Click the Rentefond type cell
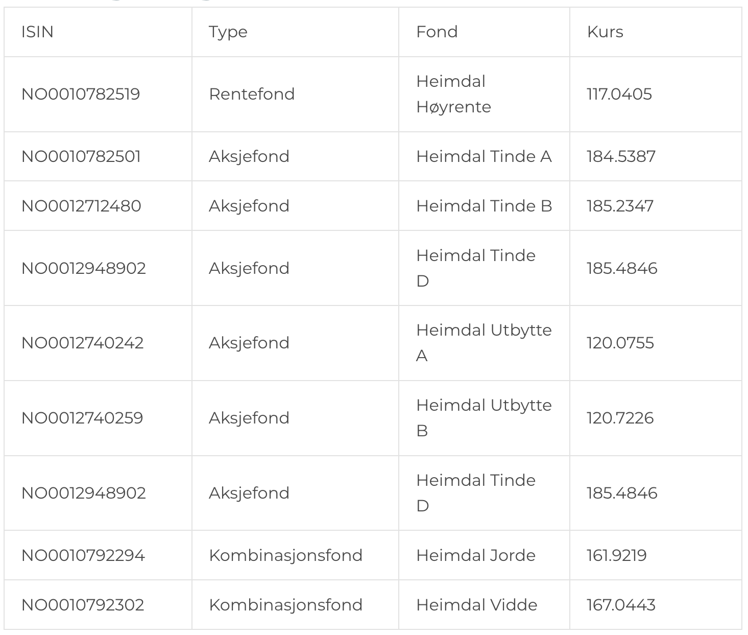This screenshot has width=748, height=635. pyautogui.click(x=252, y=94)
